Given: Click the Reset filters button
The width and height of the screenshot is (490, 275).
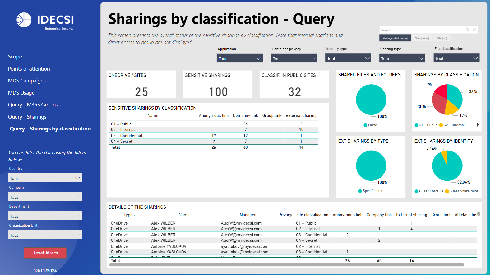Looking at the screenshot, I should 45,253.
